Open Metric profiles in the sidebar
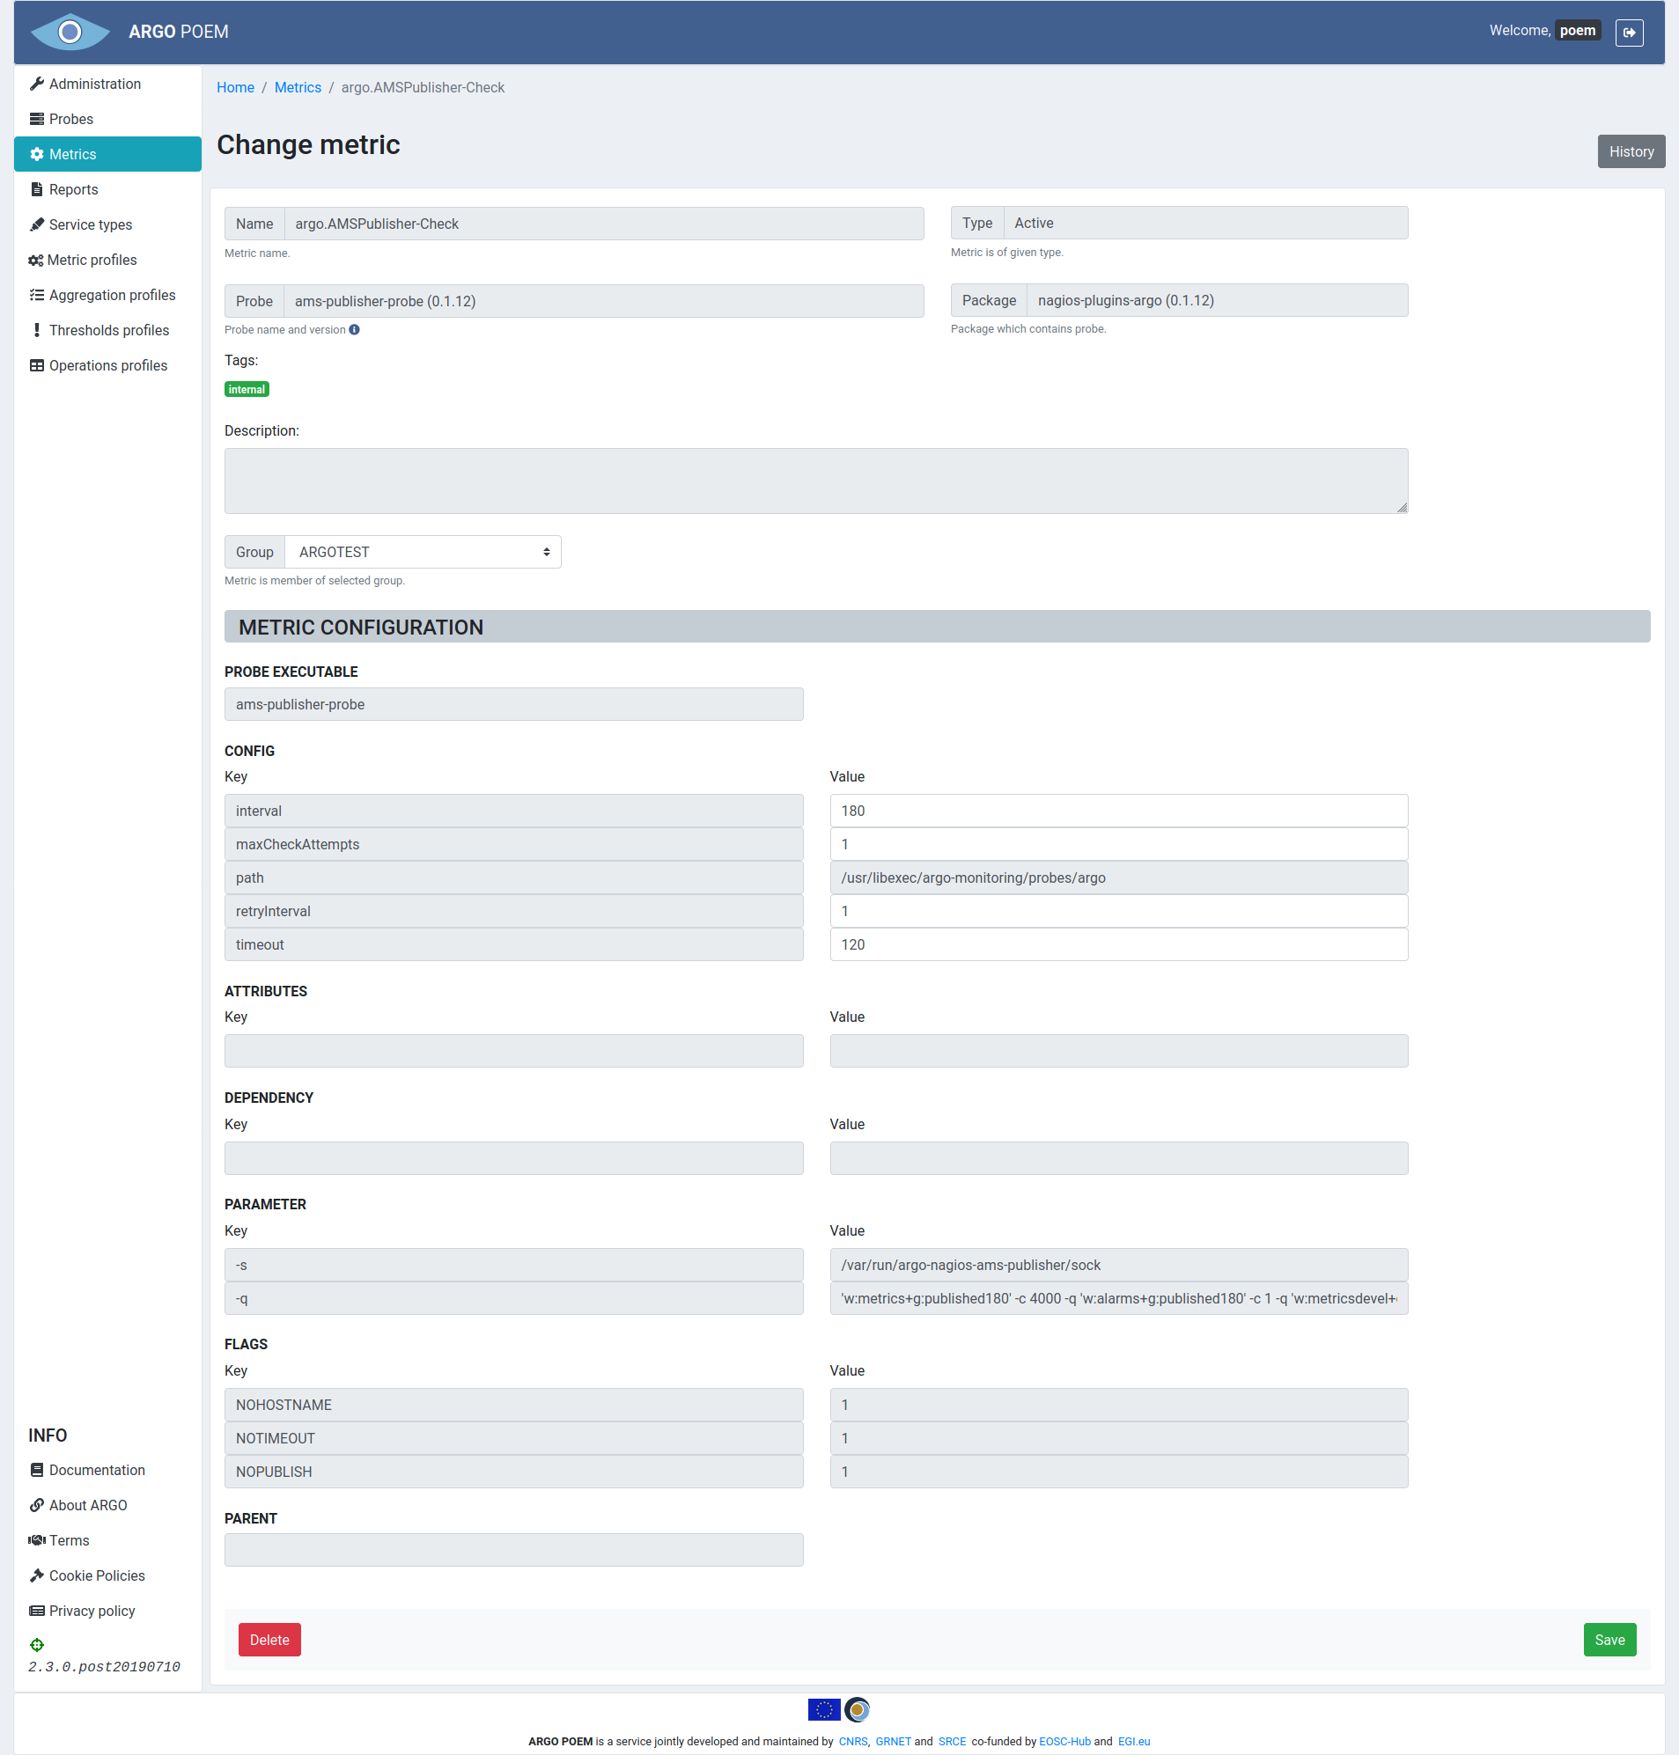This screenshot has height=1755, width=1679. pyautogui.click(x=92, y=261)
